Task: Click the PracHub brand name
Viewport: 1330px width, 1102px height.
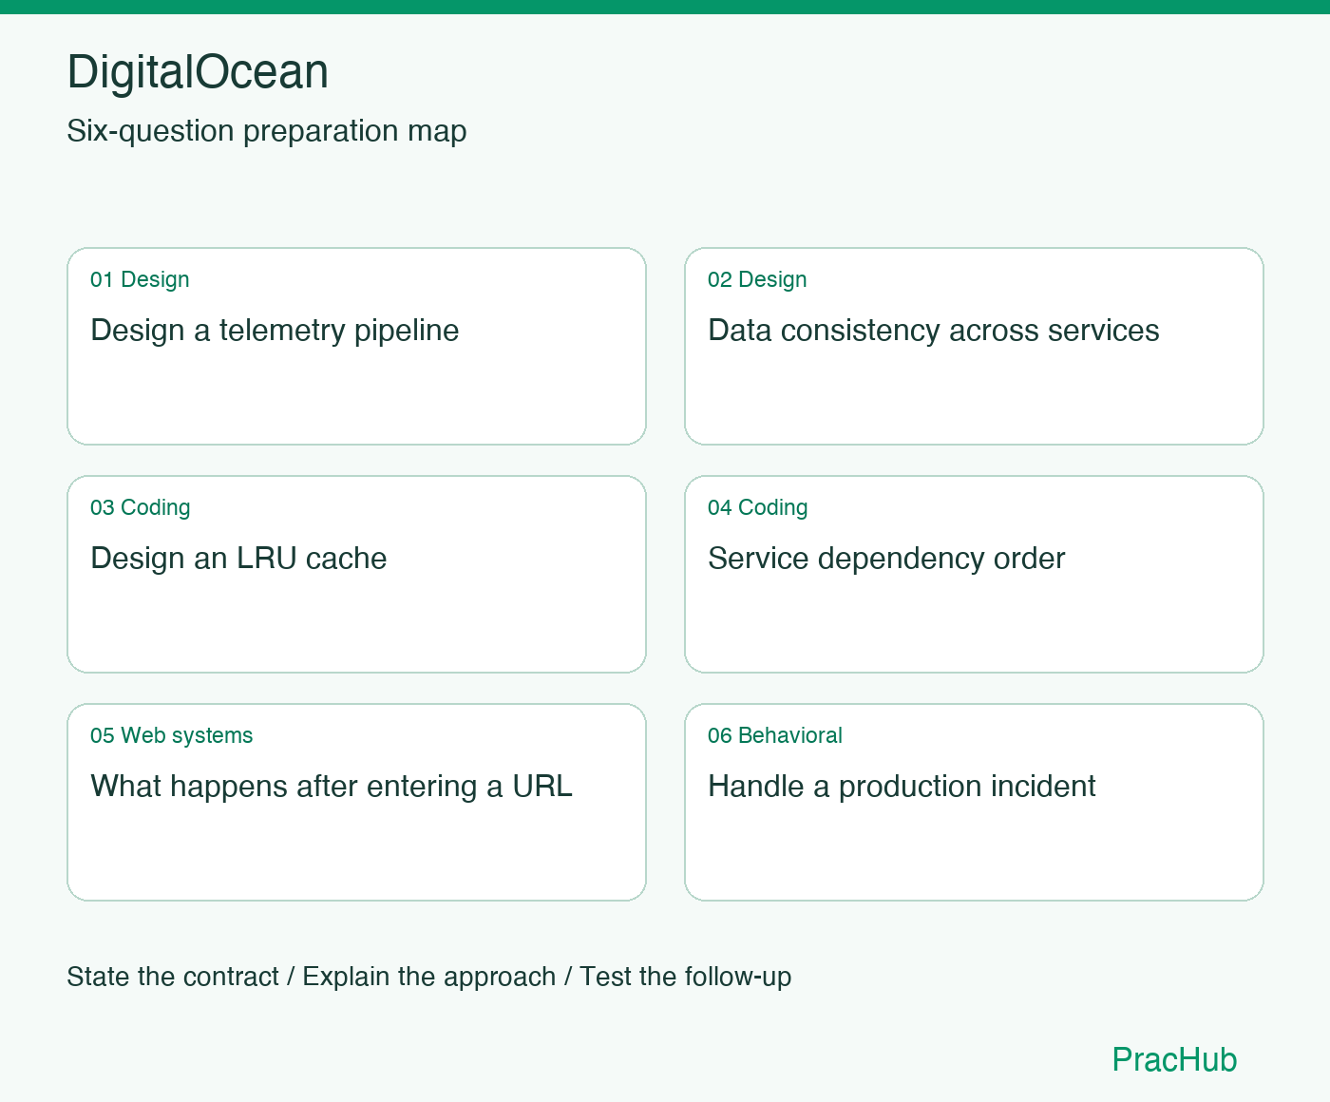Action: pos(1174,1059)
